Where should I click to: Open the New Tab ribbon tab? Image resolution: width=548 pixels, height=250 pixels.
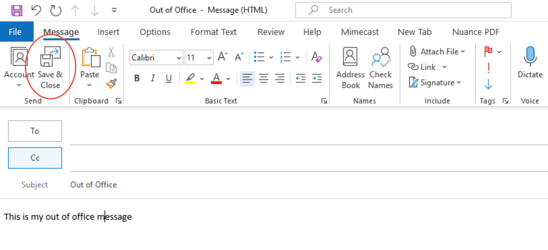[415, 32]
